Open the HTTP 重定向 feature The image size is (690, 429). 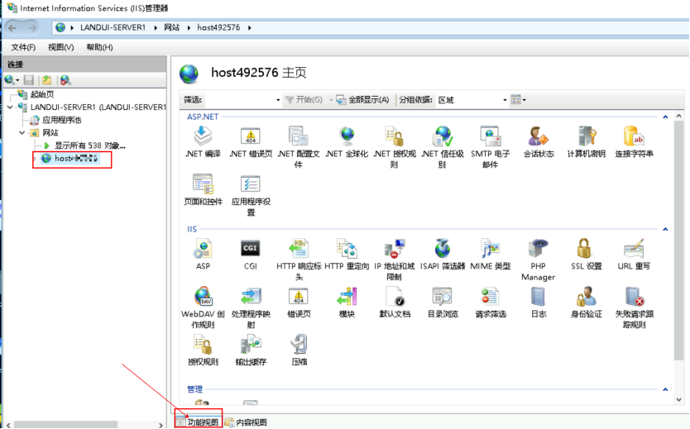(347, 254)
